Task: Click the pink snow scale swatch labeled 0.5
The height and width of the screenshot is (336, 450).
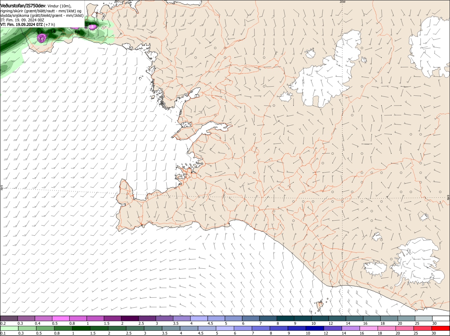Action: [60, 318]
